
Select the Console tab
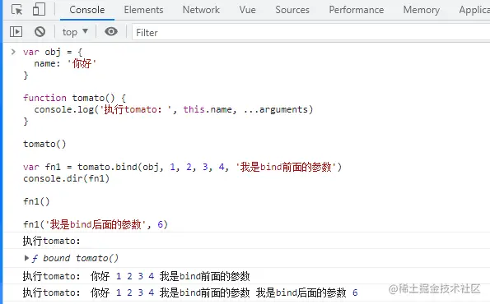coord(86,10)
